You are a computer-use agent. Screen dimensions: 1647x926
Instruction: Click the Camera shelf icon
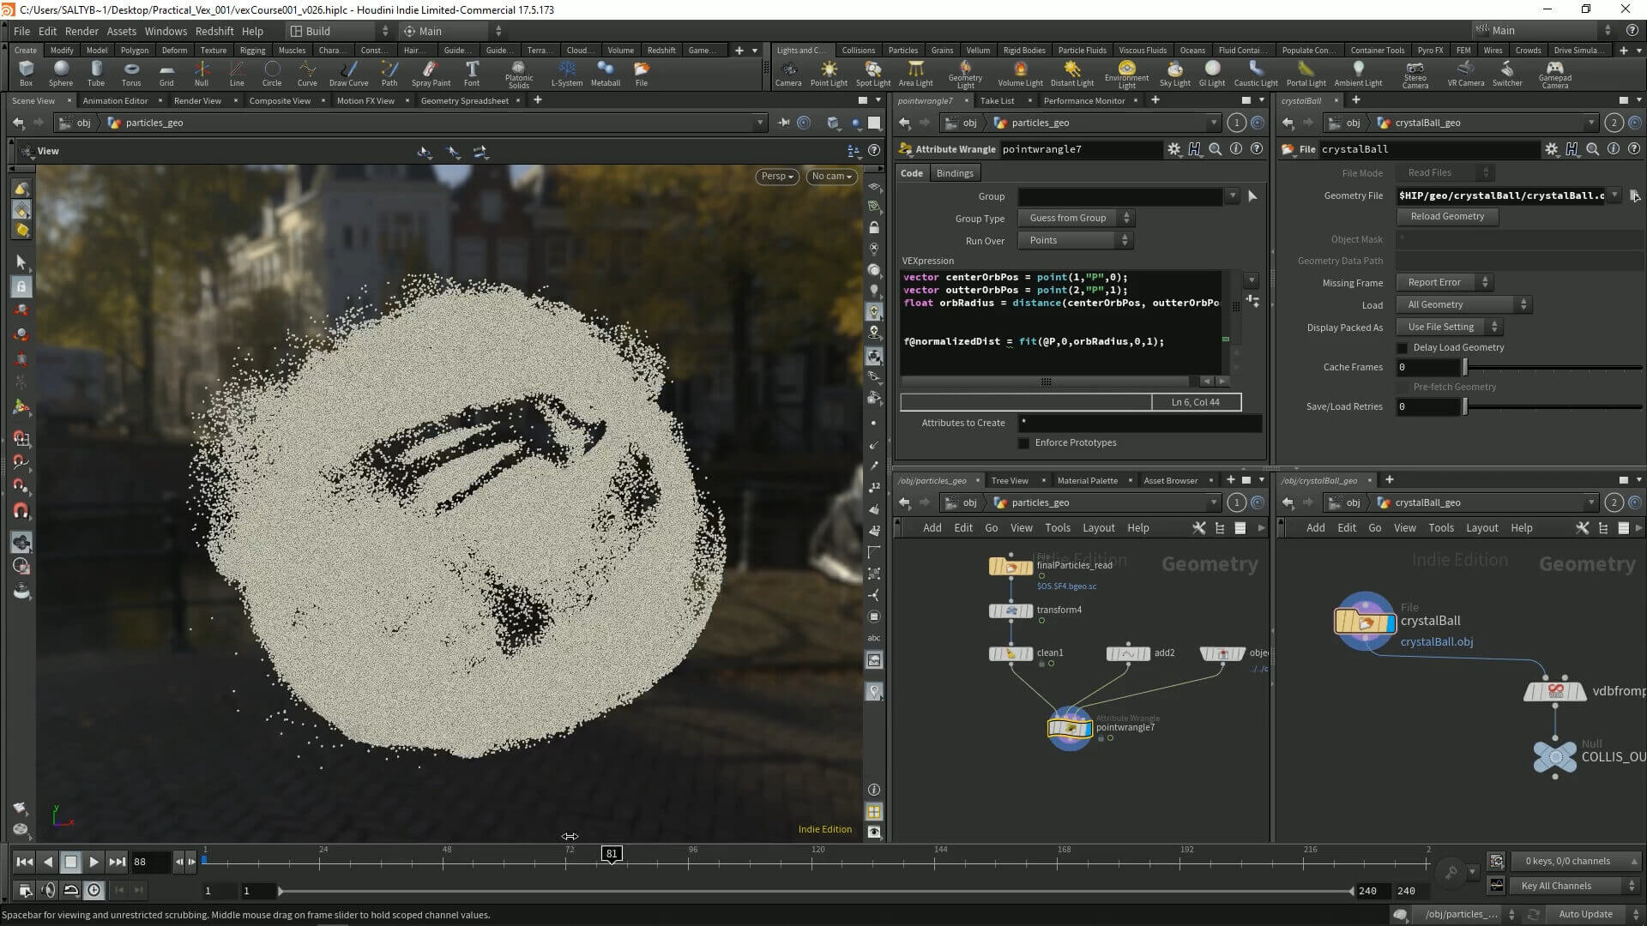click(x=787, y=69)
